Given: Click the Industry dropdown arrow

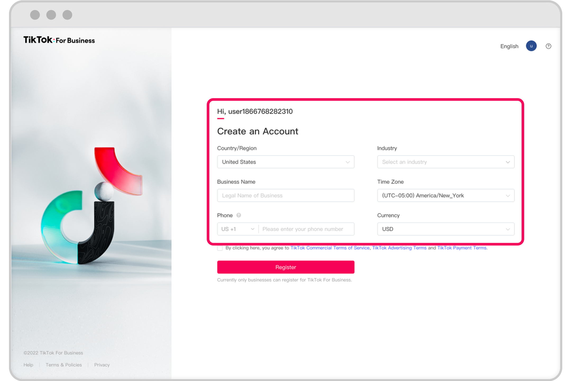Looking at the screenshot, I should click(x=509, y=162).
